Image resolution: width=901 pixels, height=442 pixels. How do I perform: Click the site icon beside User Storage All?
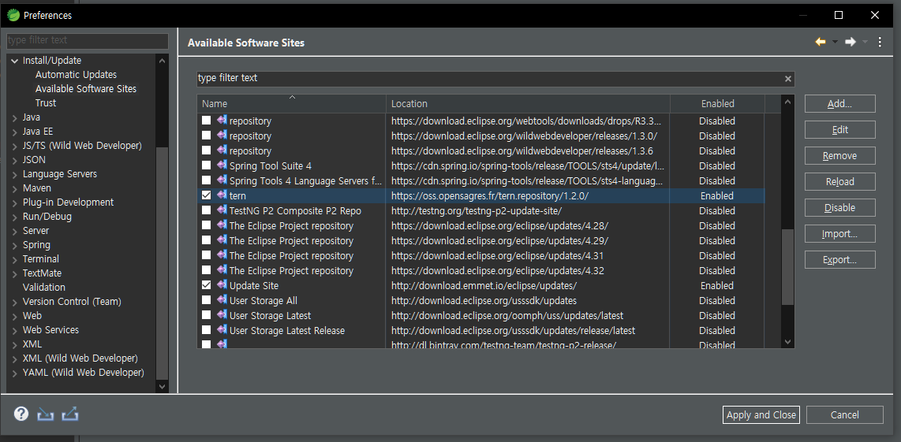pyautogui.click(x=222, y=299)
